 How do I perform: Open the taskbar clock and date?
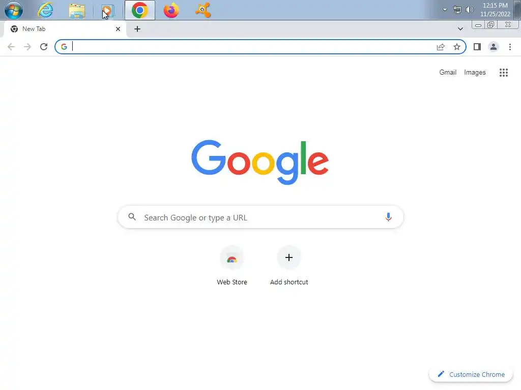click(495, 10)
